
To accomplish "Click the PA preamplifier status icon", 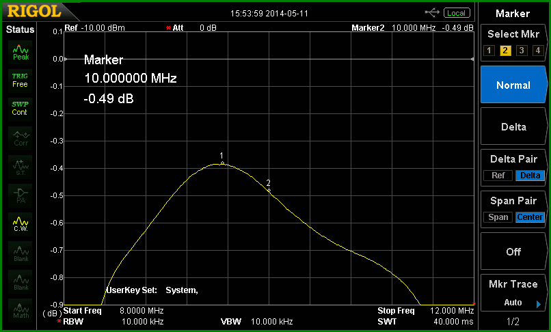I will click(x=21, y=196).
